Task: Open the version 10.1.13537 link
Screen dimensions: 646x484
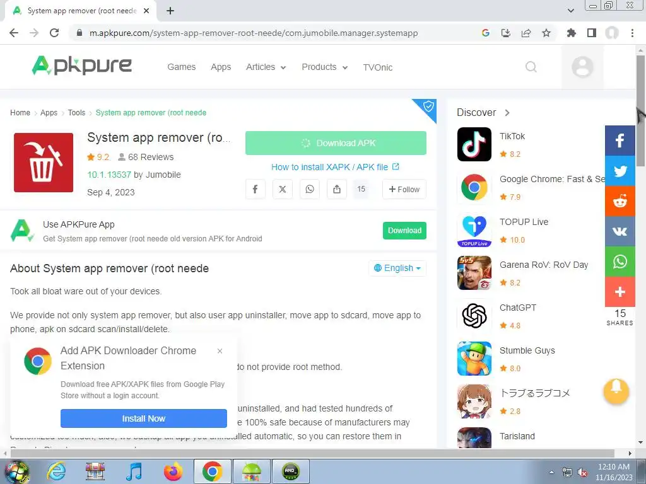Action: (x=109, y=175)
